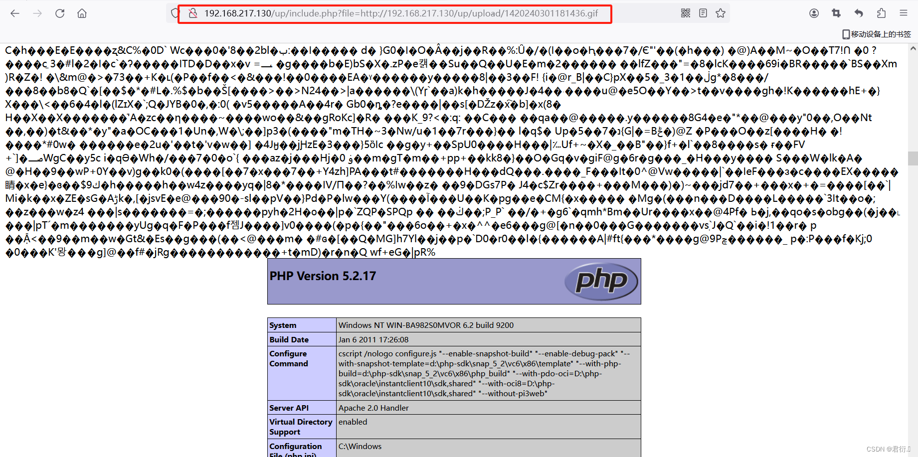Select the Configuration File label cell

click(302, 448)
